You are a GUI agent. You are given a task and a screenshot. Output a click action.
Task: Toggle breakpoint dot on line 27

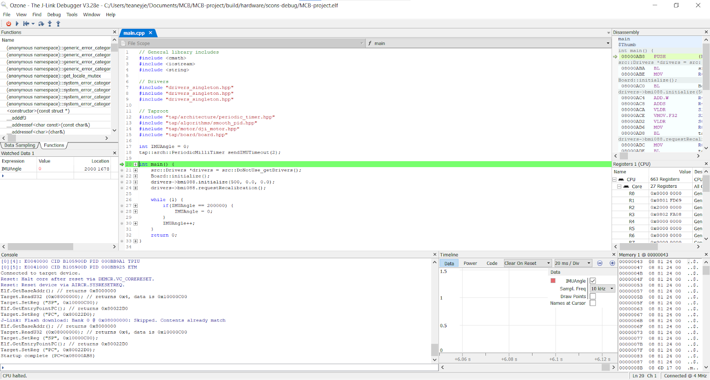[122, 206]
